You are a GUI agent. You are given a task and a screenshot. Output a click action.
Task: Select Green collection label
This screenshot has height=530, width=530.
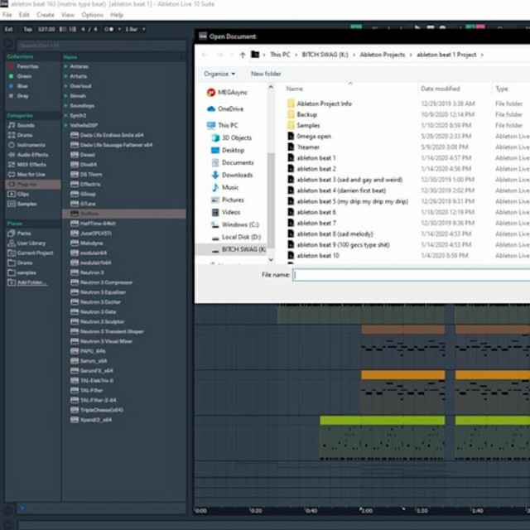24,76
